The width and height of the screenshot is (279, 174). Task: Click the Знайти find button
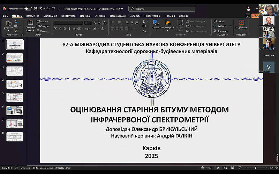pos(219,21)
